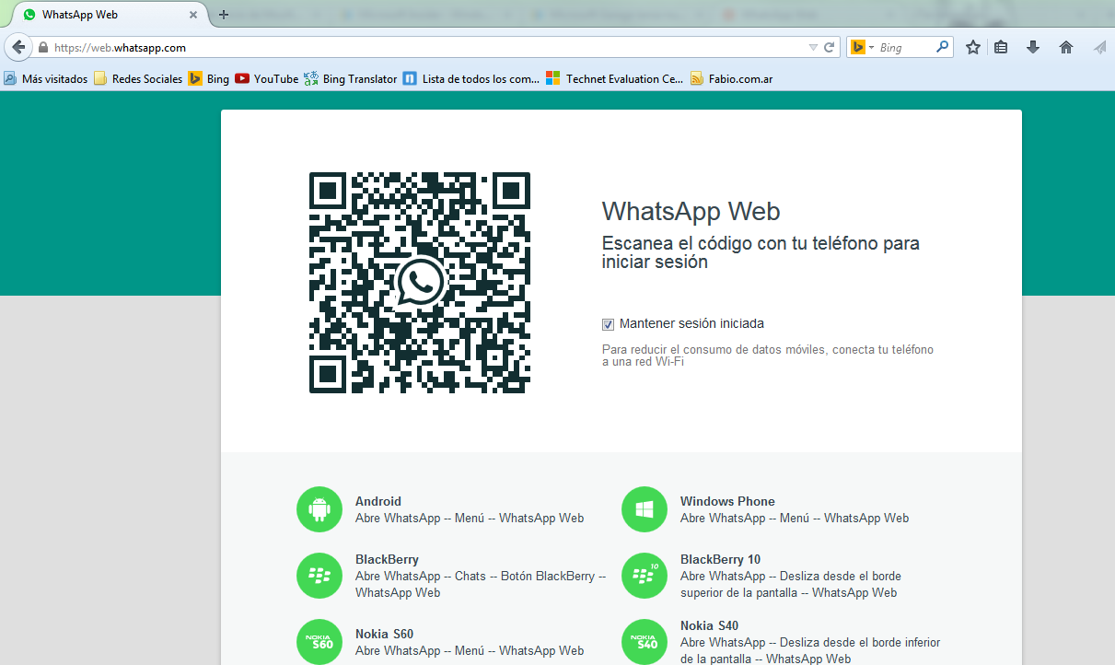Screen dimensions: 1115x665
Task: Open Lista de todos los com... bookmark
Action: pos(471,79)
